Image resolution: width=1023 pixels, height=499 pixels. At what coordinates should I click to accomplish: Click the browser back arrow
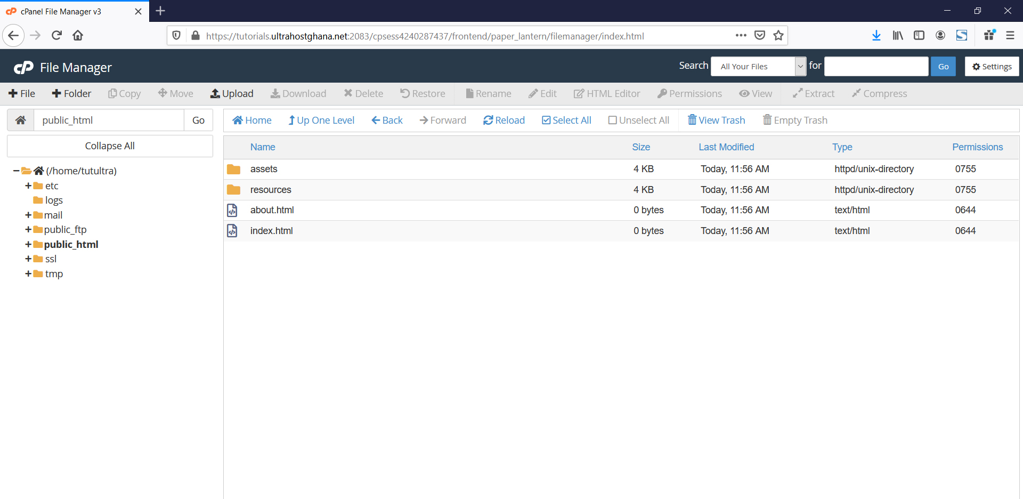pyautogui.click(x=13, y=35)
